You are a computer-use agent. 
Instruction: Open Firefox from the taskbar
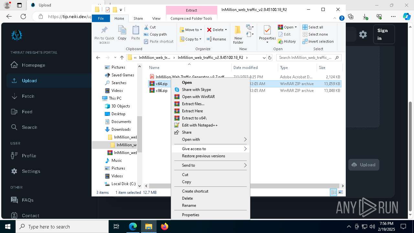point(164,227)
